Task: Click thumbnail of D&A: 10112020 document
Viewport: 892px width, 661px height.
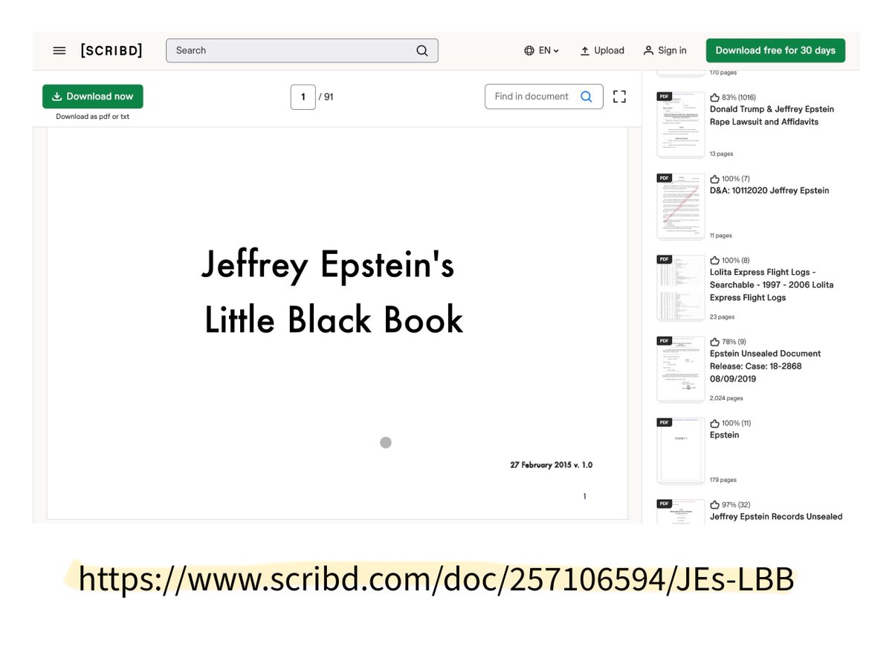Action: 680,206
